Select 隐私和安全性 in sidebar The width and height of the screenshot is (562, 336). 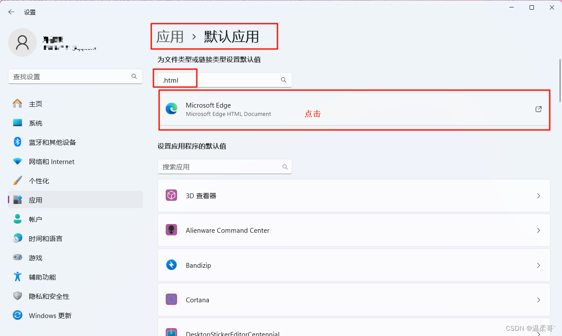click(75, 296)
